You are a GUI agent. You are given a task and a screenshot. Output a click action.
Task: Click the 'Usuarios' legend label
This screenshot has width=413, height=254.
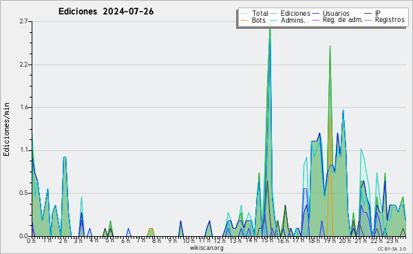(x=336, y=13)
